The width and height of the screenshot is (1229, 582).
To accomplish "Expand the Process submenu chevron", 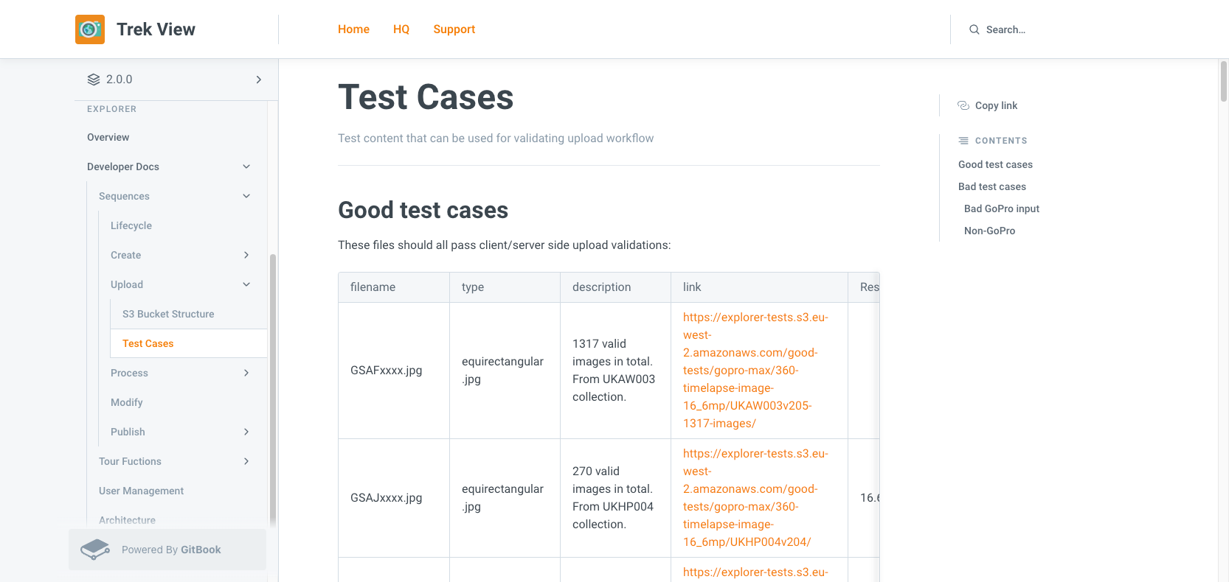I will tap(246, 373).
